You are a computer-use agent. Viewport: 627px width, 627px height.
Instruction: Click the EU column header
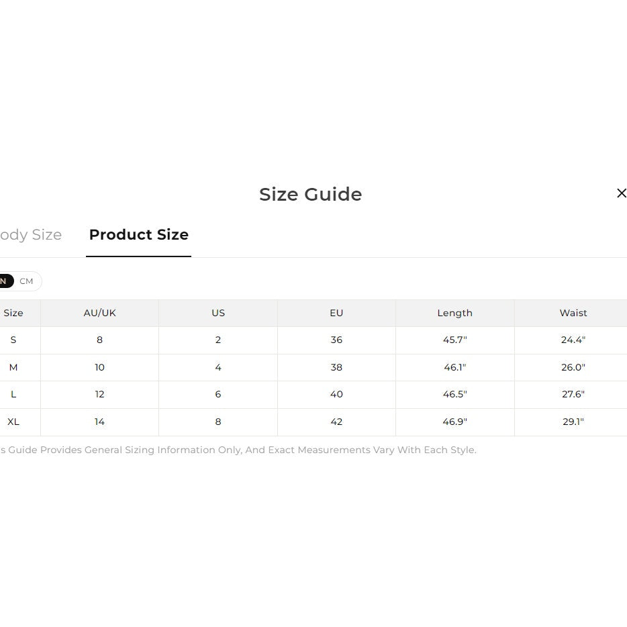[336, 313]
